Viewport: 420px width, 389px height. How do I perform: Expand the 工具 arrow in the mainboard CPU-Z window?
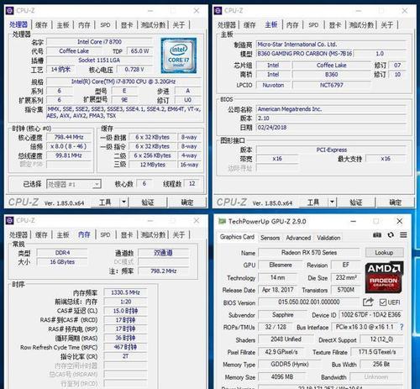point(332,202)
